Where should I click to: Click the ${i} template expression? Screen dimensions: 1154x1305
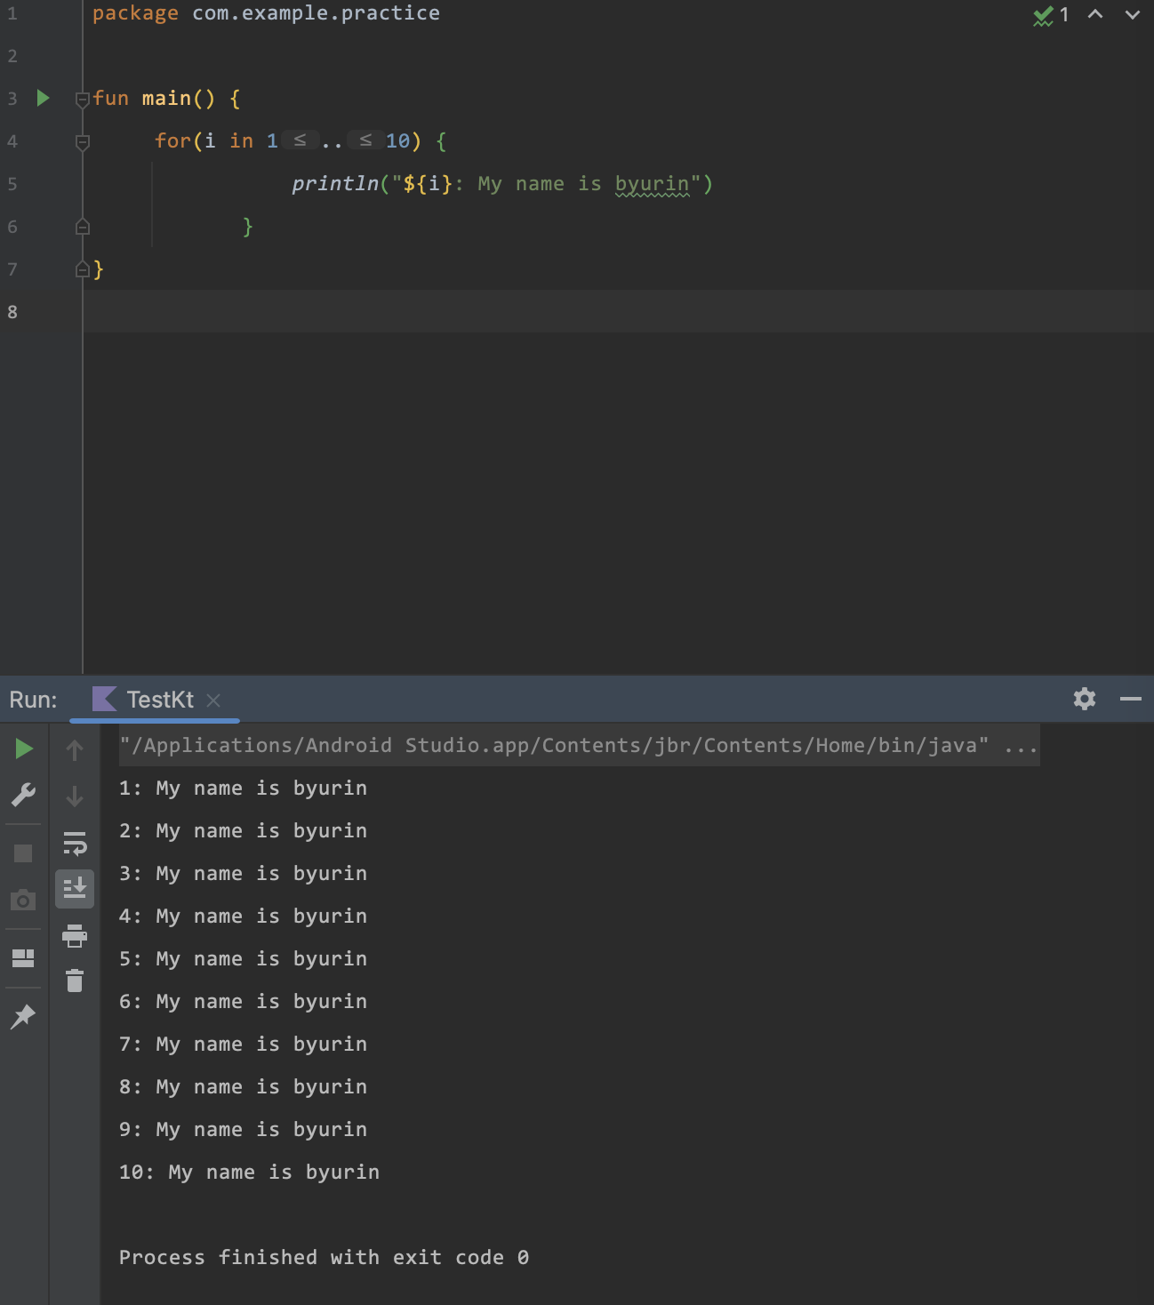pos(428,184)
